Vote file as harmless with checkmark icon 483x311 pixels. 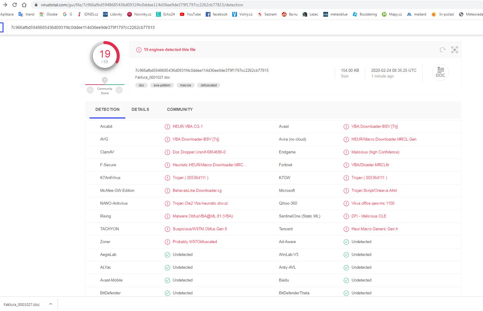click(x=119, y=90)
